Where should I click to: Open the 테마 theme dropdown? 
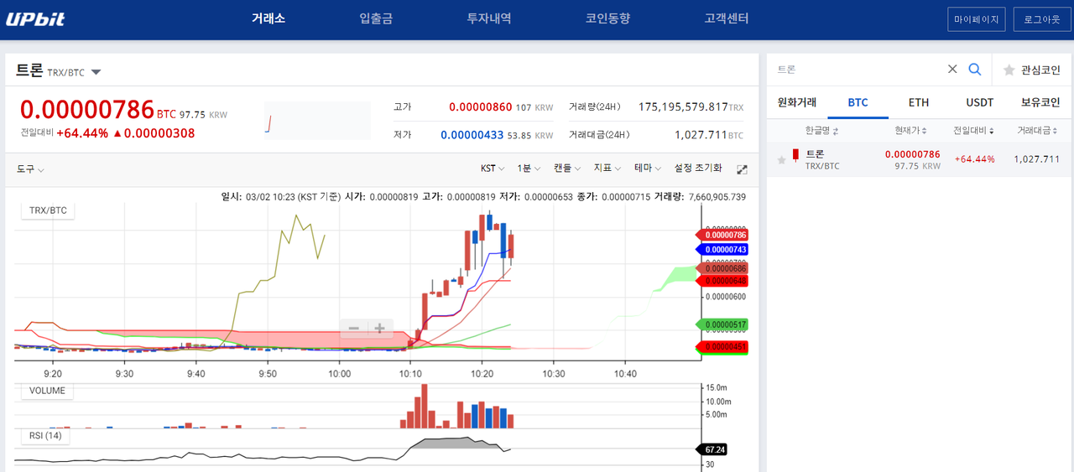(x=648, y=169)
